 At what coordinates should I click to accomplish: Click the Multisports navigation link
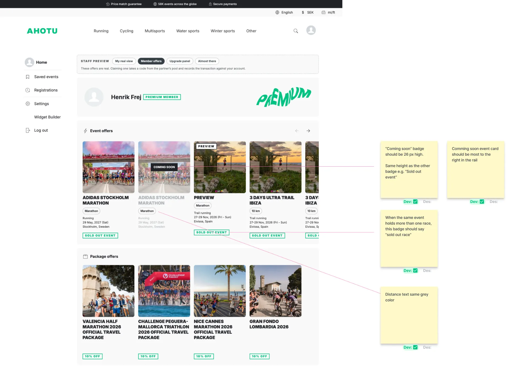(155, 31)
